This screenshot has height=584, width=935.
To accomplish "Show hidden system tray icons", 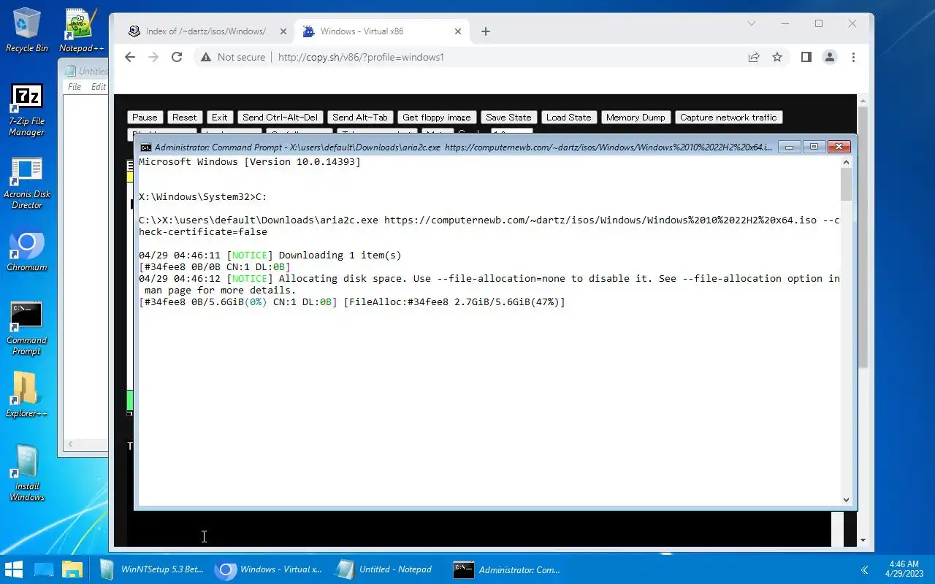I will pos(864,570).
